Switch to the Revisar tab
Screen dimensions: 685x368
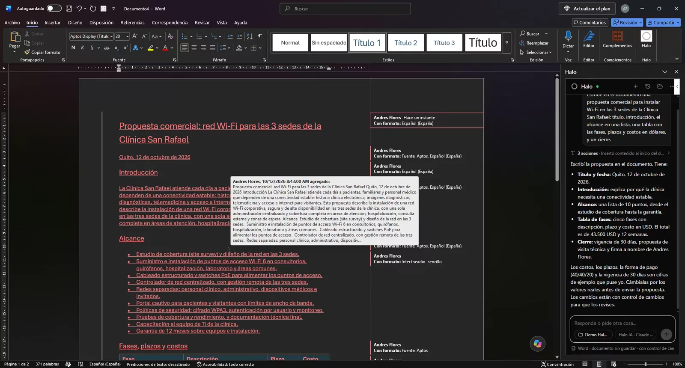pyautogui.click(x=202, y=23)
